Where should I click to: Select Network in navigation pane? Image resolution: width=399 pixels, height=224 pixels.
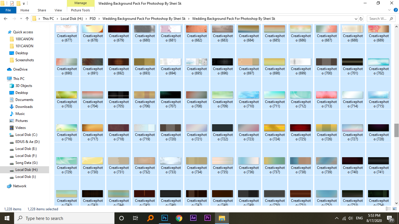[20, 186]
